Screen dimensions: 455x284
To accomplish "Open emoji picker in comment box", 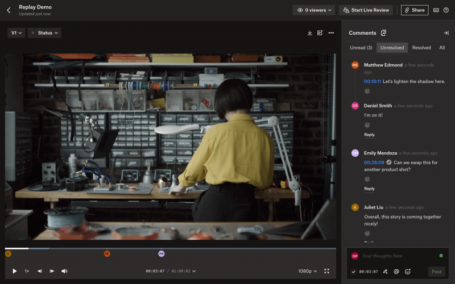I will [408, 272].
